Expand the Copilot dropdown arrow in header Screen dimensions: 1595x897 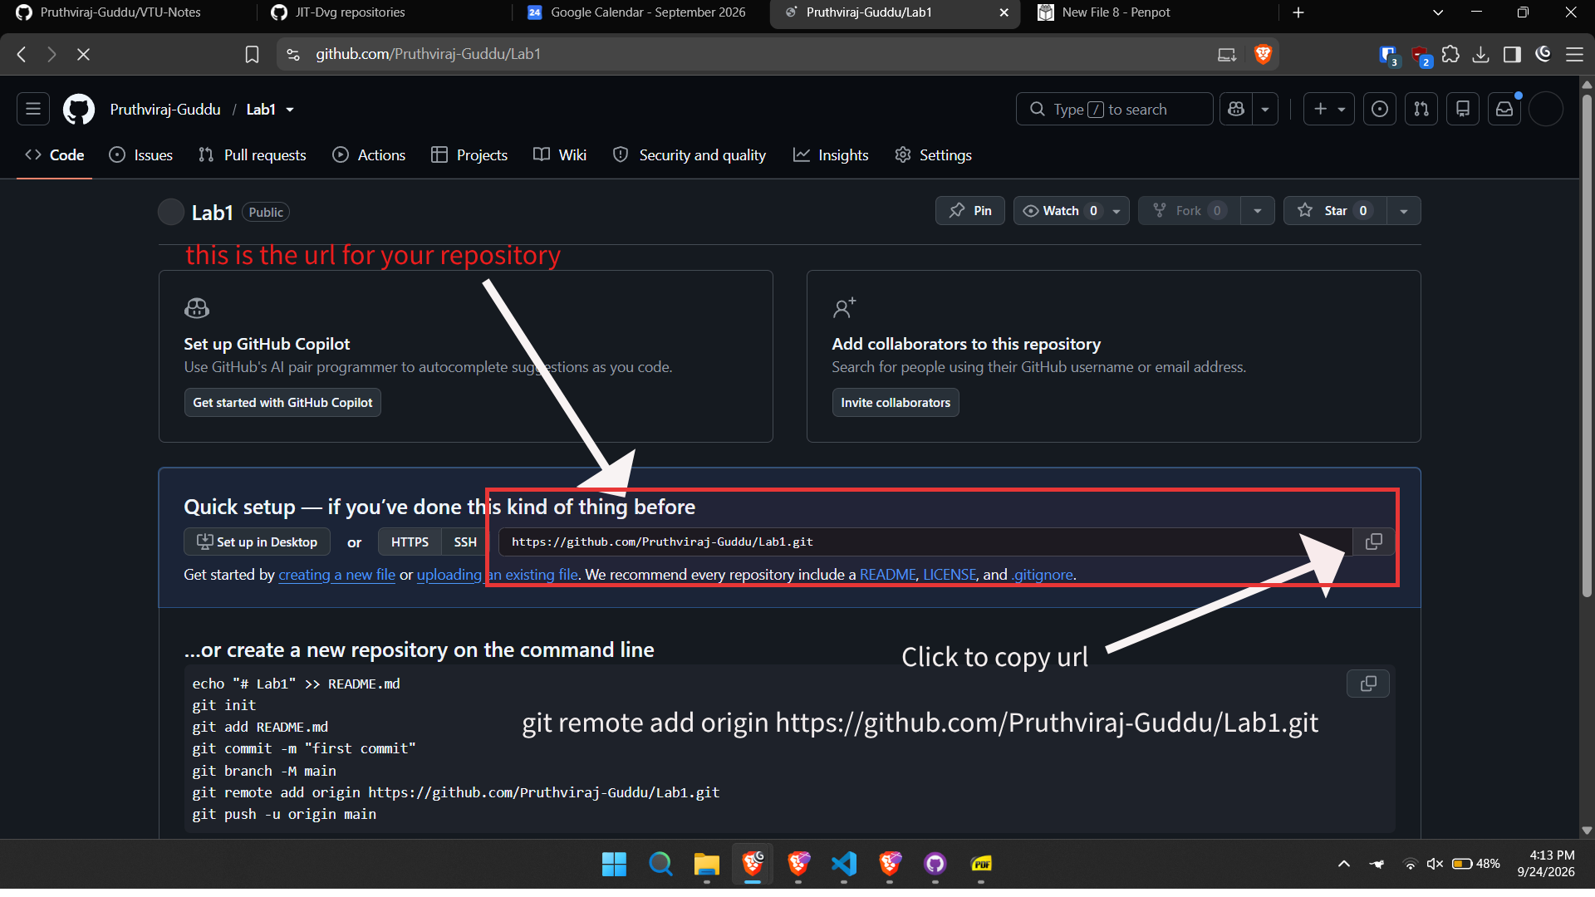point(1265,109)
